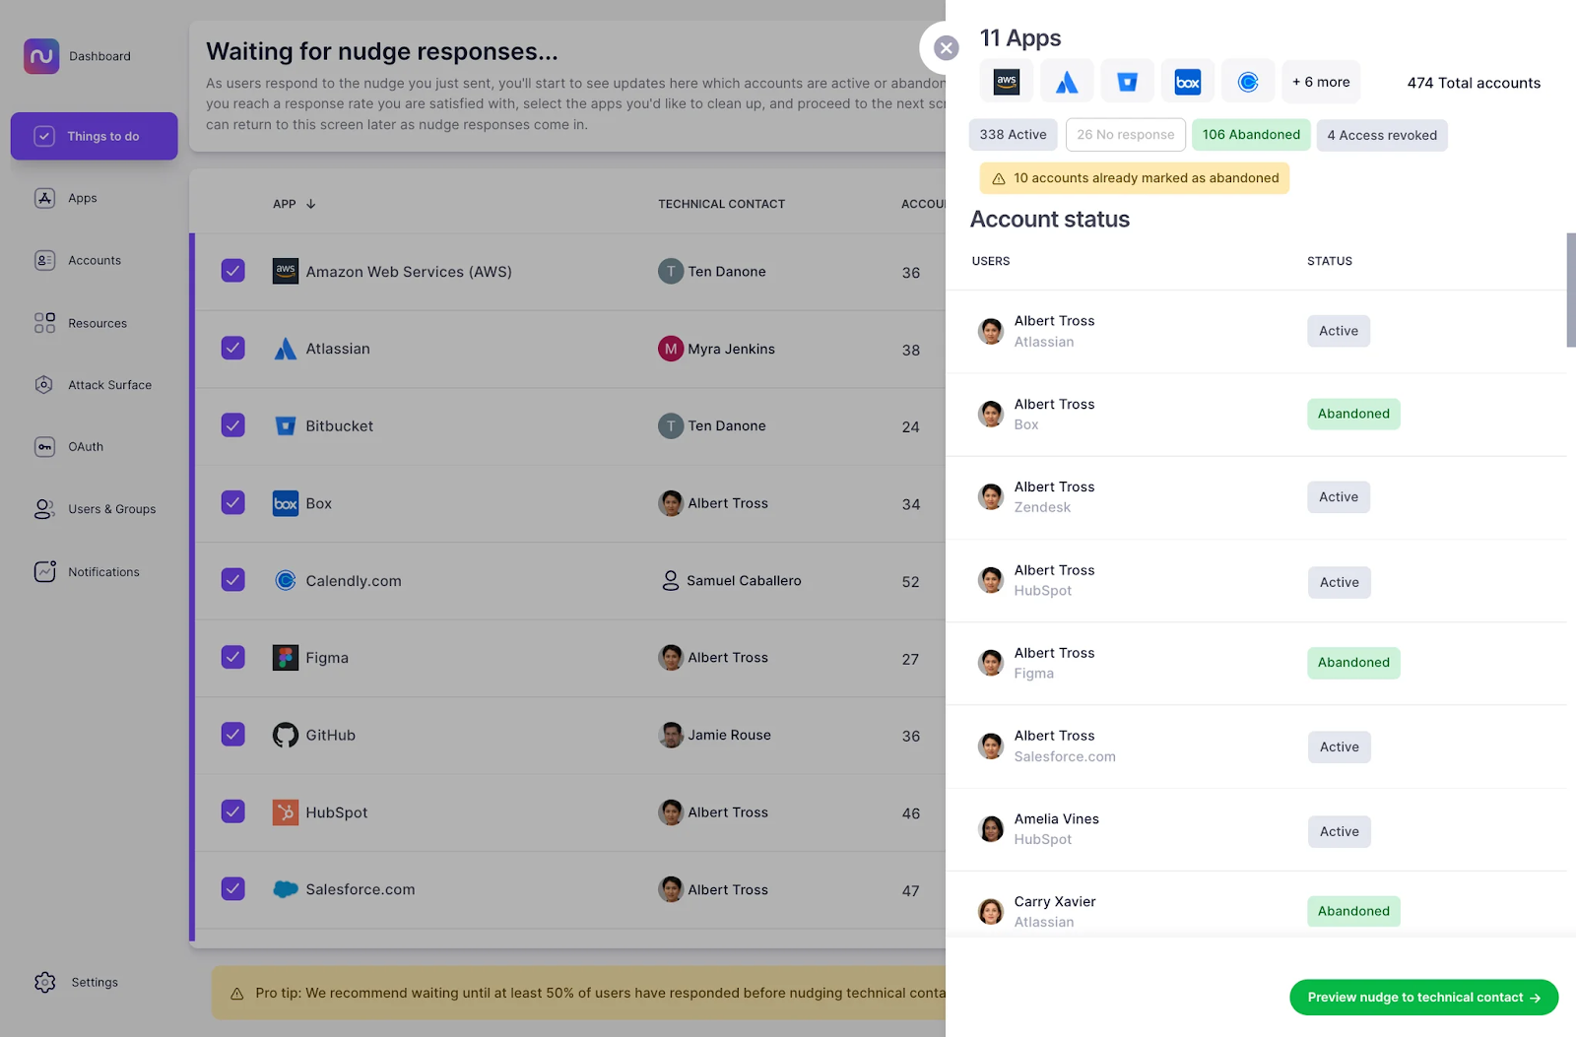This screenshot has height=1037, width=1576.
Task: Go to the Dashboard section
Action: (x=99, y=55)
